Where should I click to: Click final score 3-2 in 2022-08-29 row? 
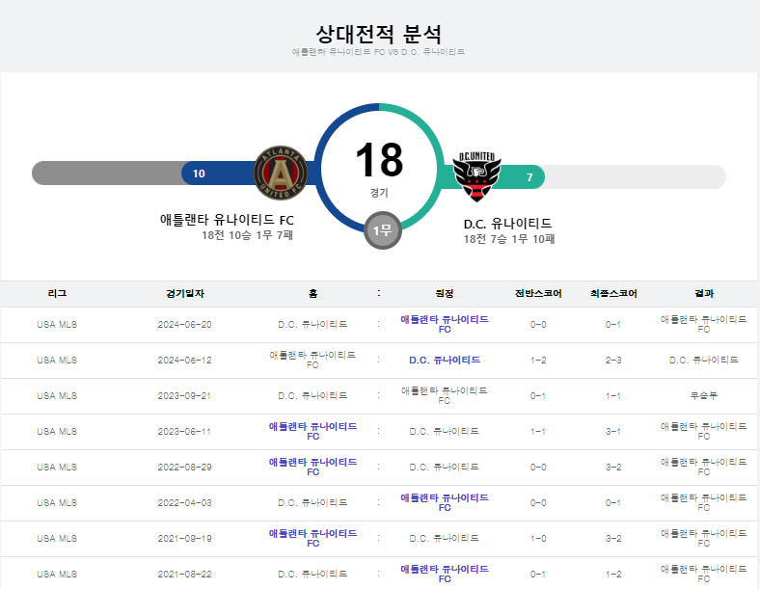click(613, 468)
